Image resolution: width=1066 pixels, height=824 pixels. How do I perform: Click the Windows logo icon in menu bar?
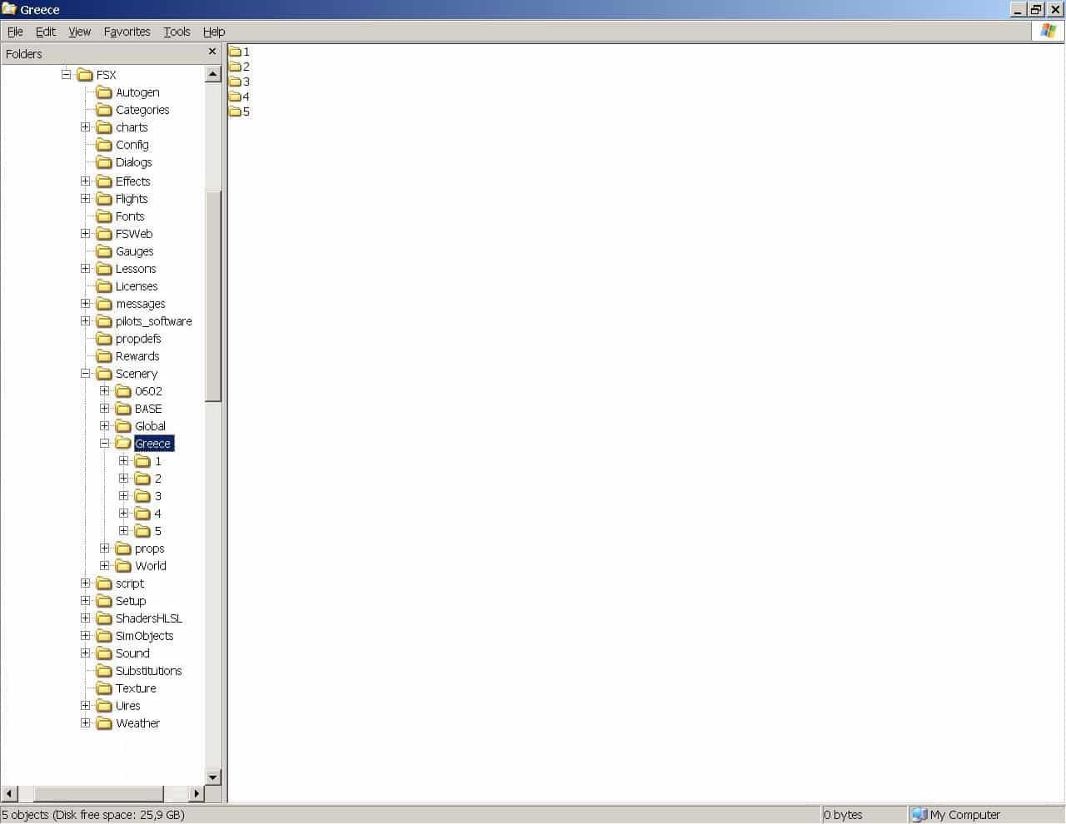(x=1048, y=31)
